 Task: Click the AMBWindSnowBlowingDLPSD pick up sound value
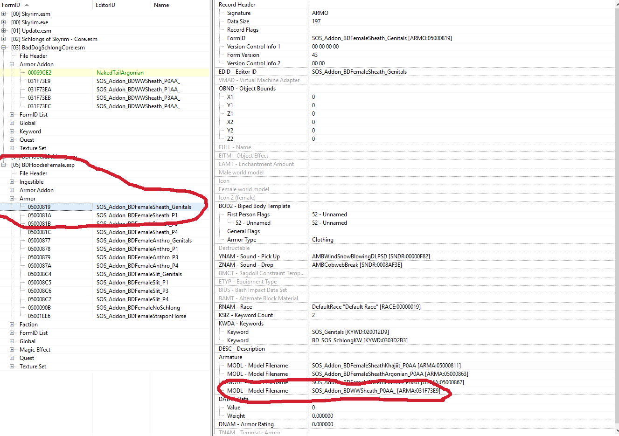[371, 256]
